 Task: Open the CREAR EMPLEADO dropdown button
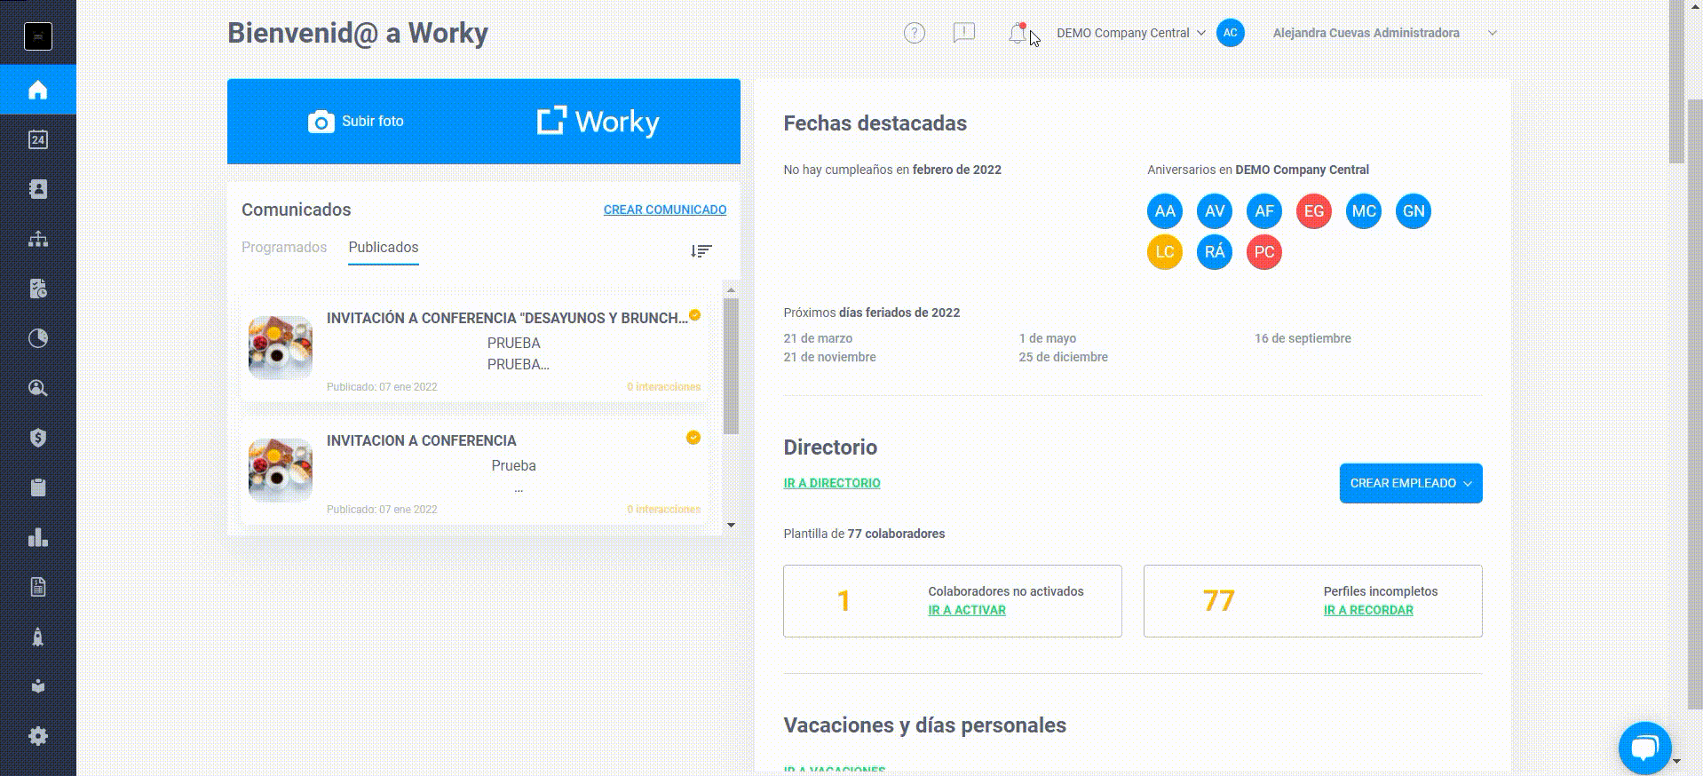1411,483
